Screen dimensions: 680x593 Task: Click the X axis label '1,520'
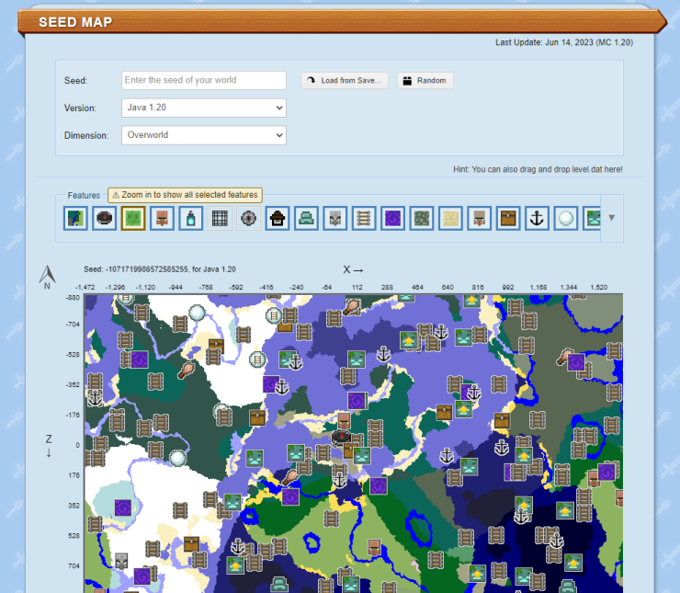tap(598, 287)
